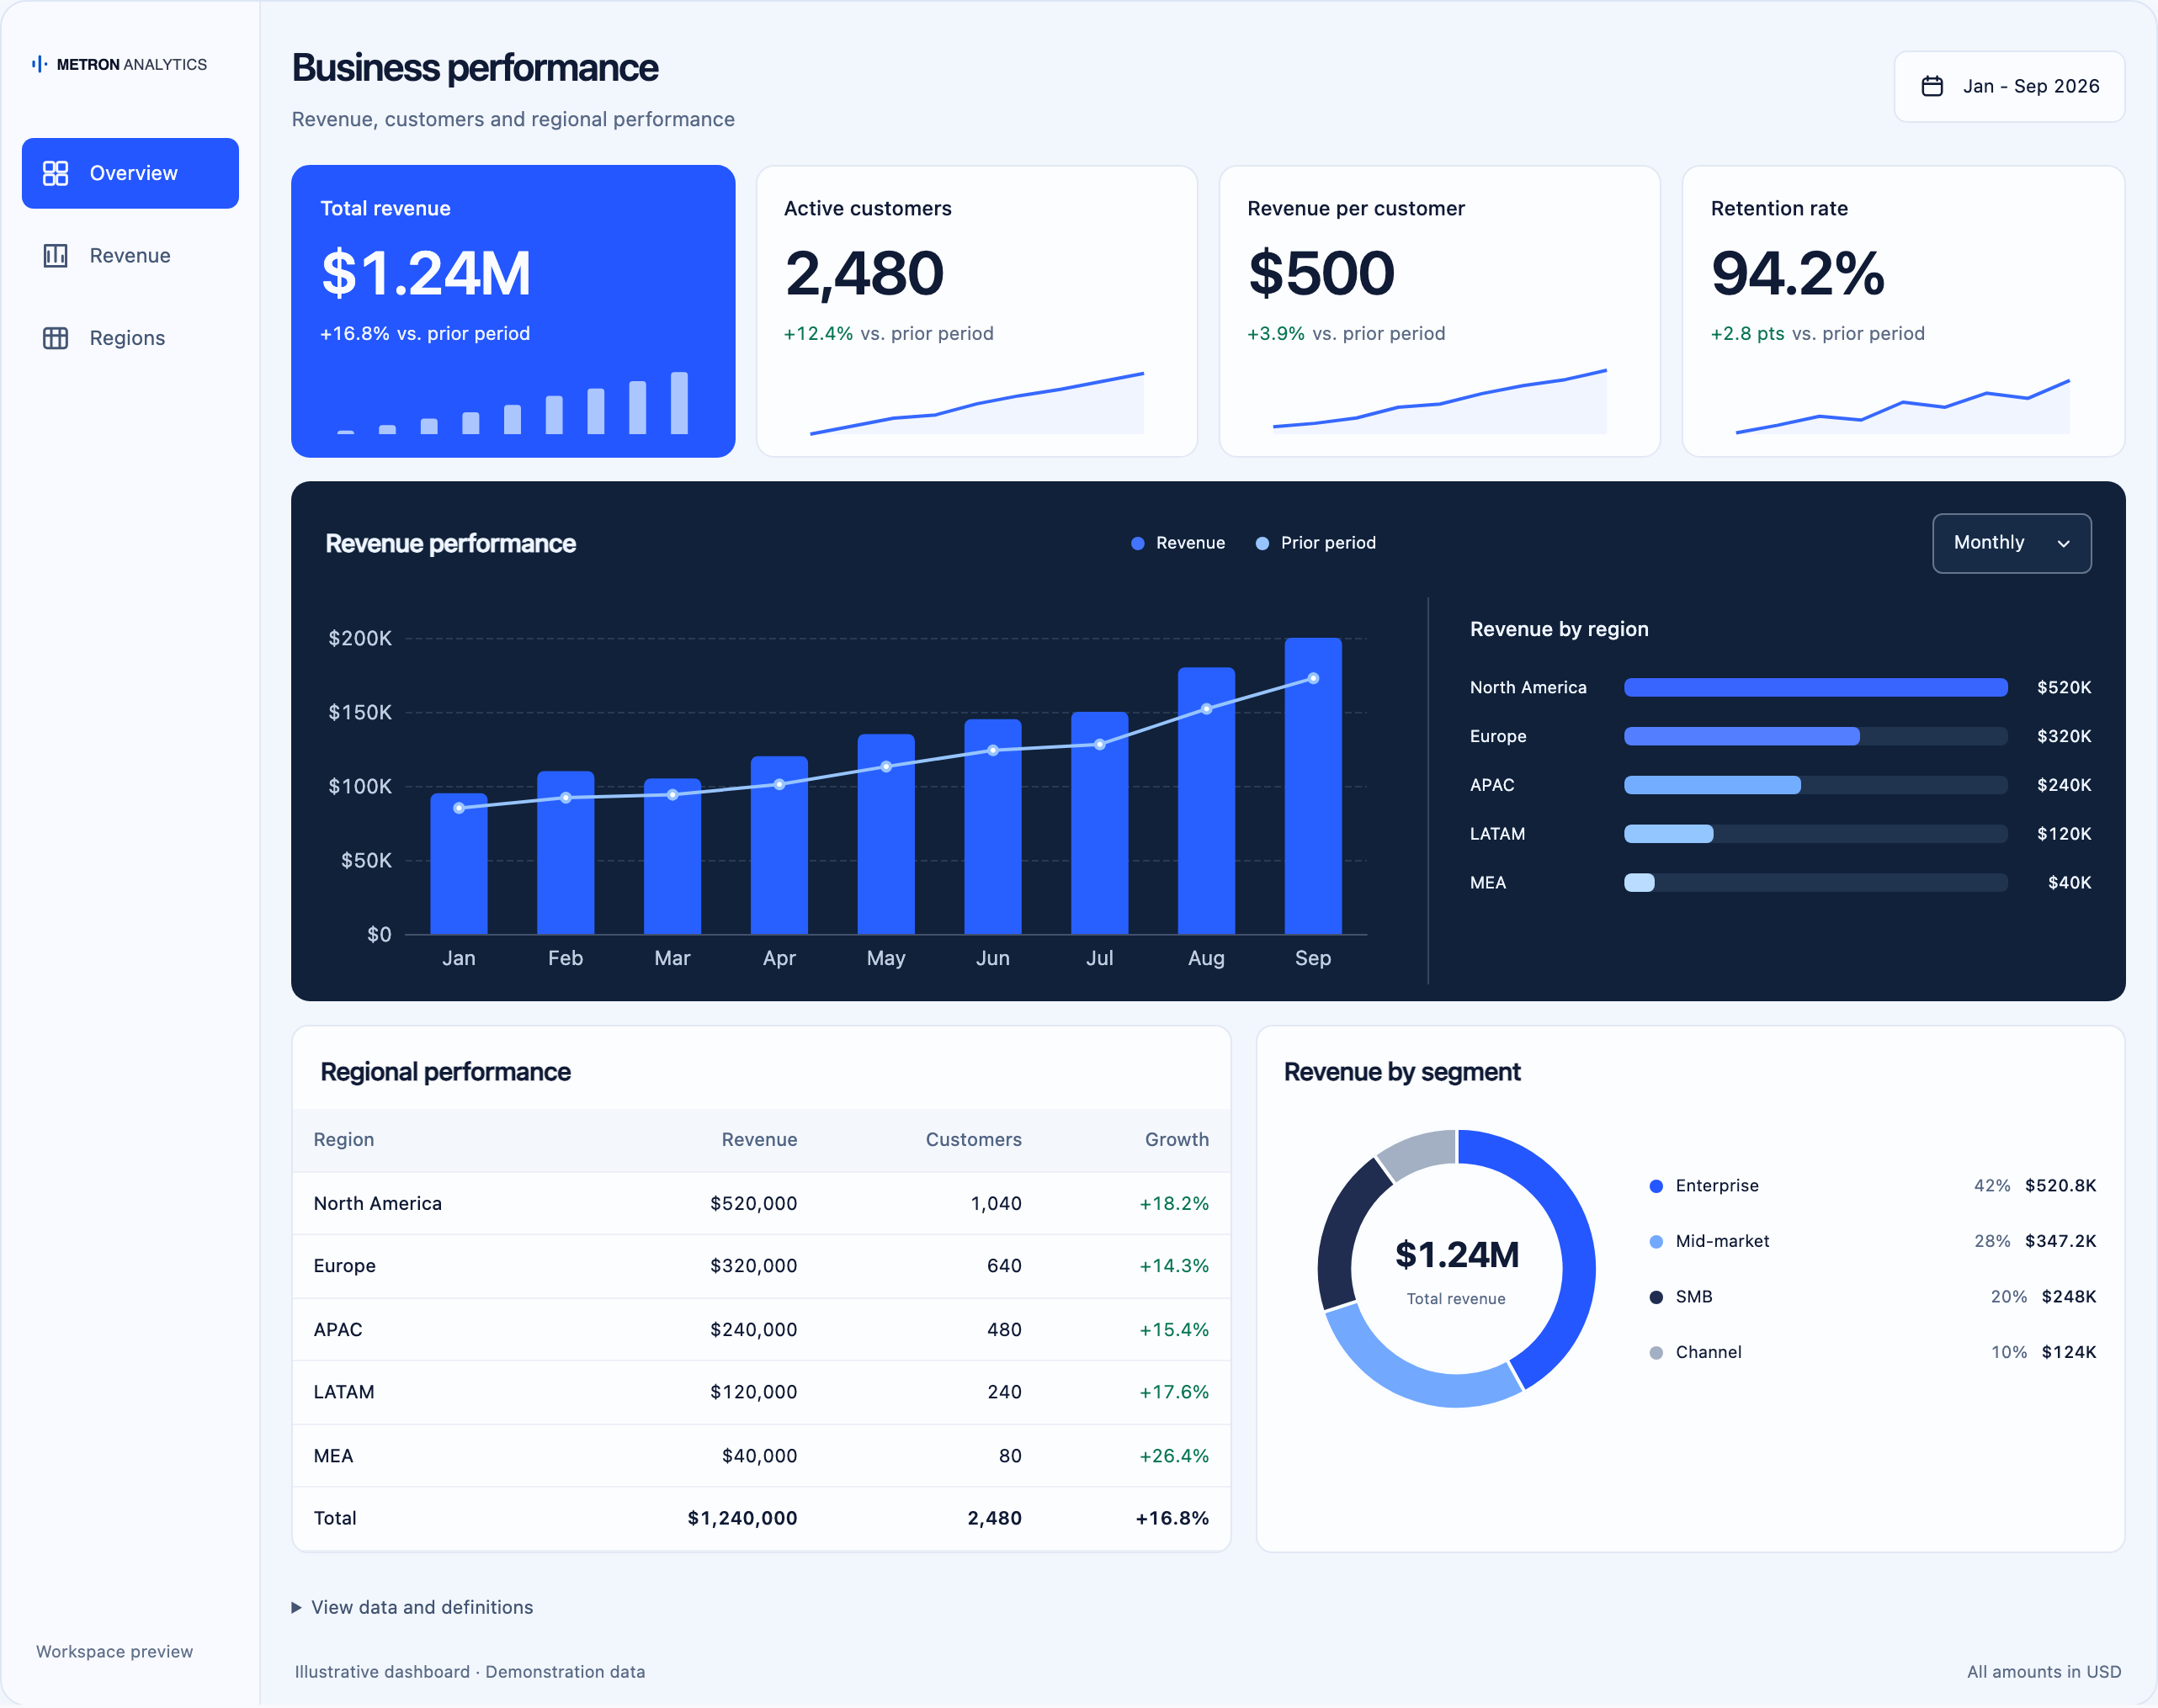Image resolution: width=2158 pixels, height=1708 pixels.
Task: Click the Overview grid icon in sidebar
Action: (x=55, y=173)
